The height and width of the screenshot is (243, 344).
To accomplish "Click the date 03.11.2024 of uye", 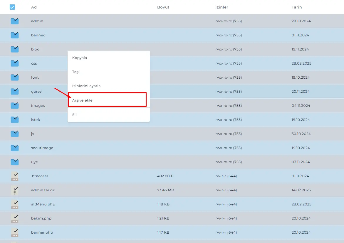I will pyautogui.click(x=301, y=162).
